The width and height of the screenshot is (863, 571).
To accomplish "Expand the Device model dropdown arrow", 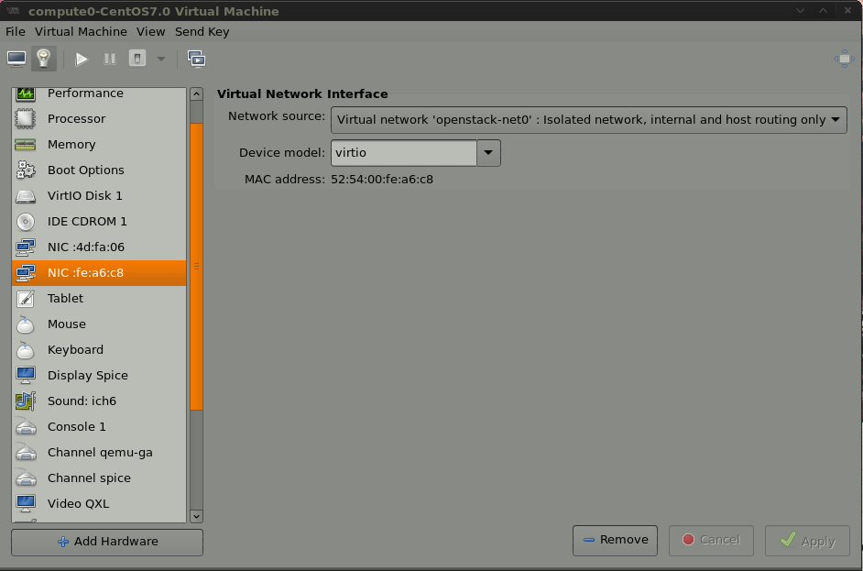I will coord(489,153).
